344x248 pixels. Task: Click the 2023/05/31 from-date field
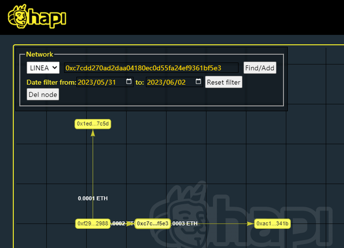[105, 82]
